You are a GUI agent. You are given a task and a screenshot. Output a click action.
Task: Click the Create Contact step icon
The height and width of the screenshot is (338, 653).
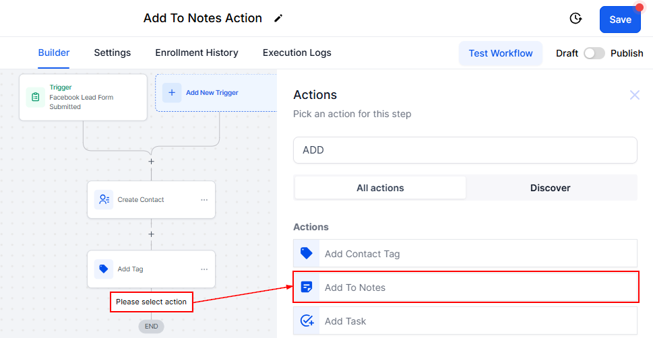104,199
